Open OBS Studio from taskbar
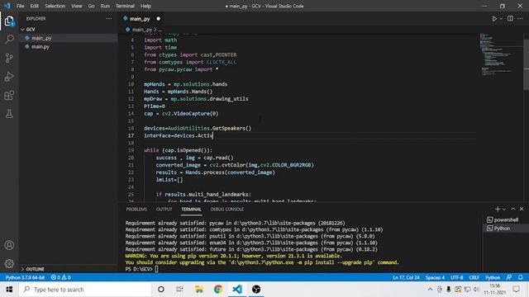This screenshot has width=529, height=297. 256,290
